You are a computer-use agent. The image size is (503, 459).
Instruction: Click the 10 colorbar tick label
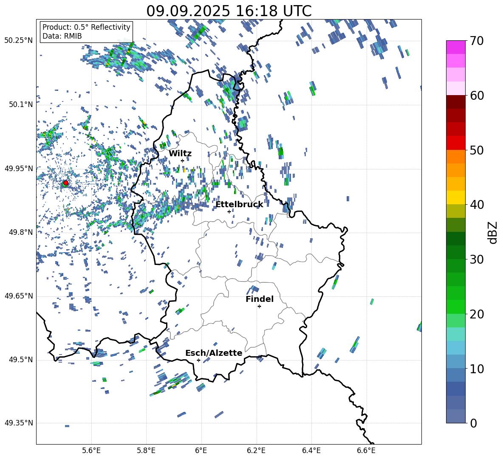[x=477, y=369]
